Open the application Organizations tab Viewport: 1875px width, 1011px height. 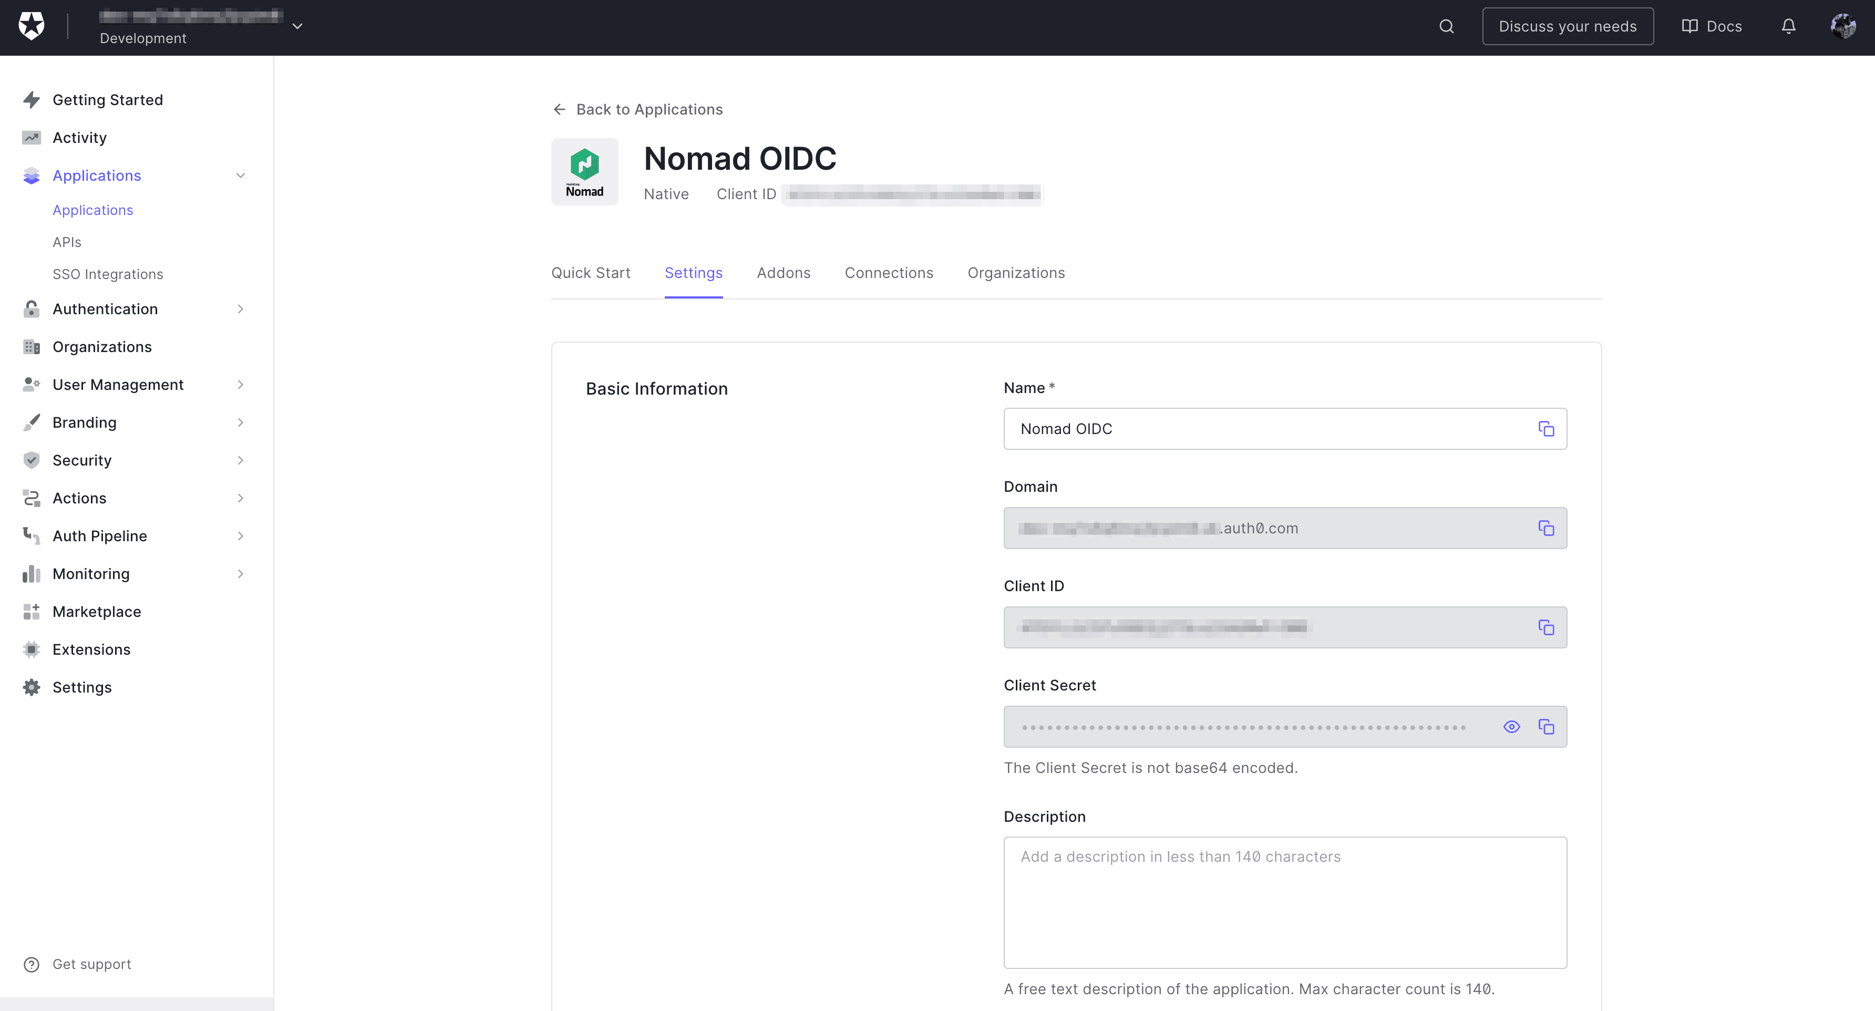(1015, 273)
